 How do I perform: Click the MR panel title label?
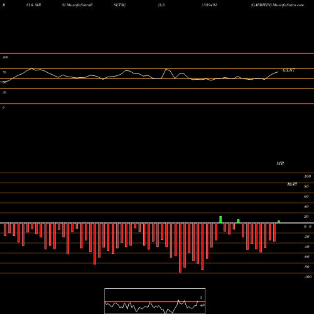tap(280, 163)
